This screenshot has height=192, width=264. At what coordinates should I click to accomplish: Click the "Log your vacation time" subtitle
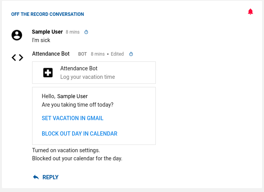click(x=87, y=77)
